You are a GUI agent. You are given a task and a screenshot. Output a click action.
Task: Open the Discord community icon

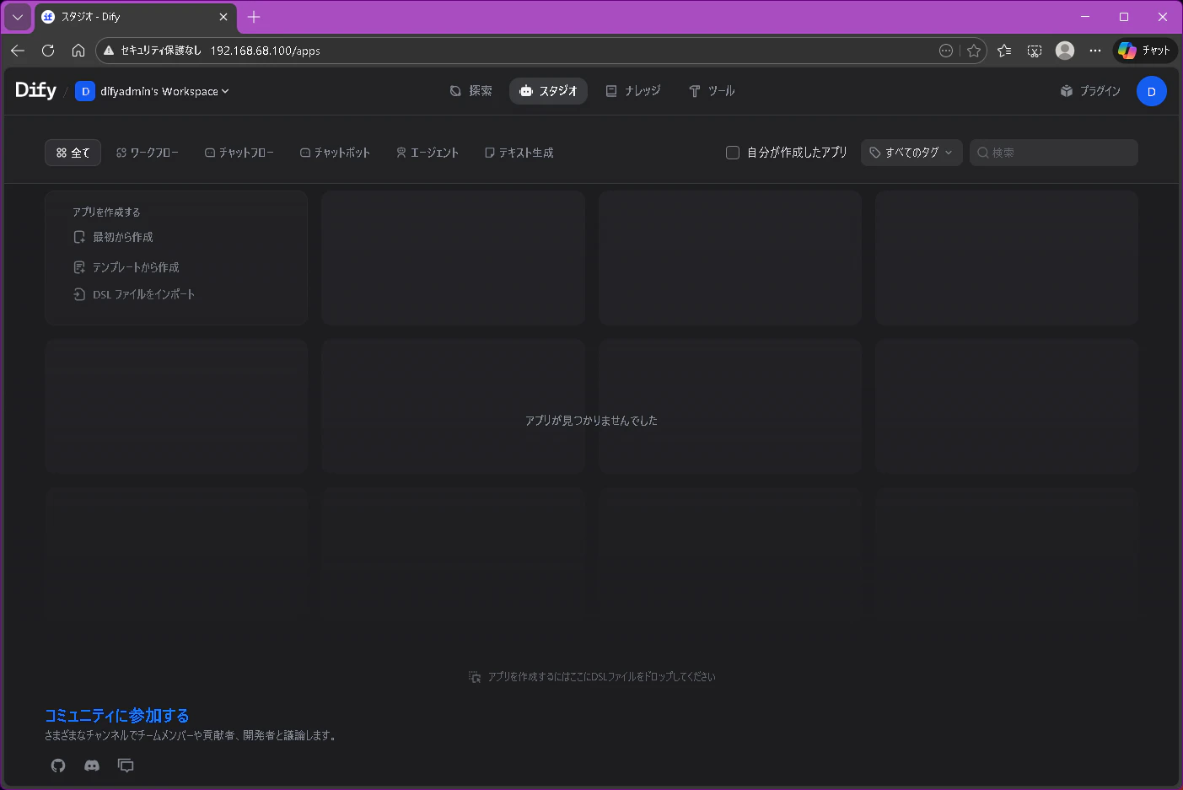pyautogui.click(x=92, y=766)
